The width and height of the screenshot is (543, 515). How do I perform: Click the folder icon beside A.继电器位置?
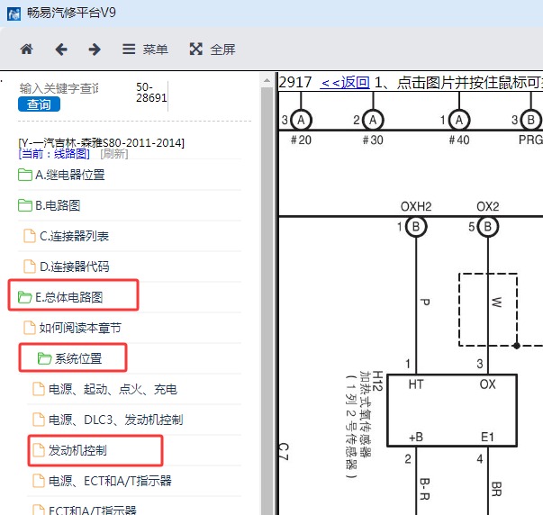coord(25,175)
